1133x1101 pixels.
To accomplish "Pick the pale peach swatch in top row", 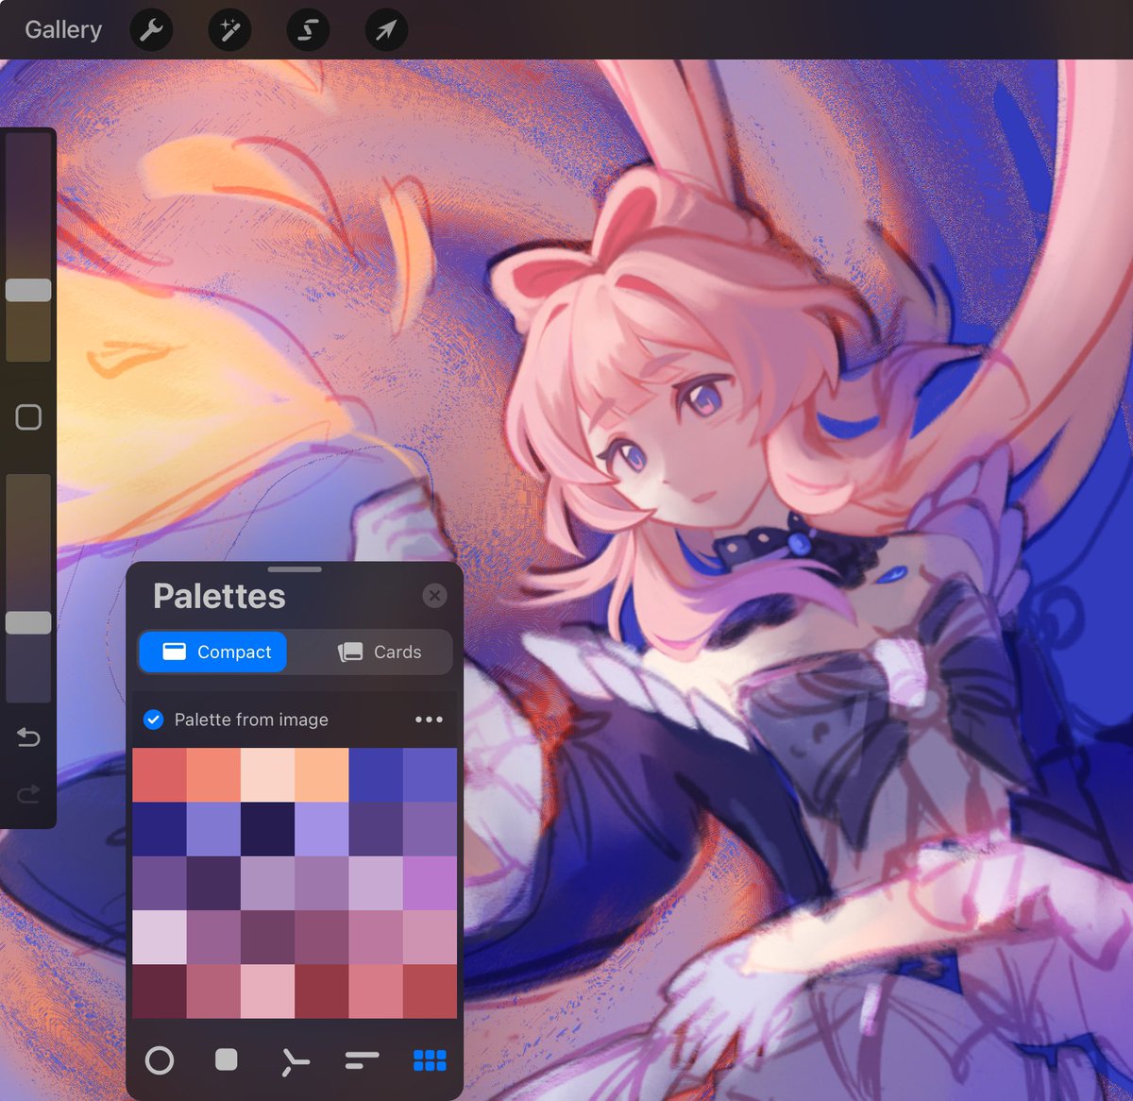I will pyautogui.click(x=268, y=775).
